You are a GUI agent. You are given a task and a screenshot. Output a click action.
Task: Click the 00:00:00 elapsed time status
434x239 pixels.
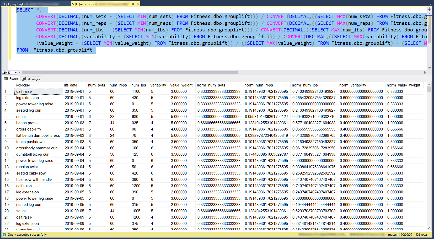pos(406,235)
